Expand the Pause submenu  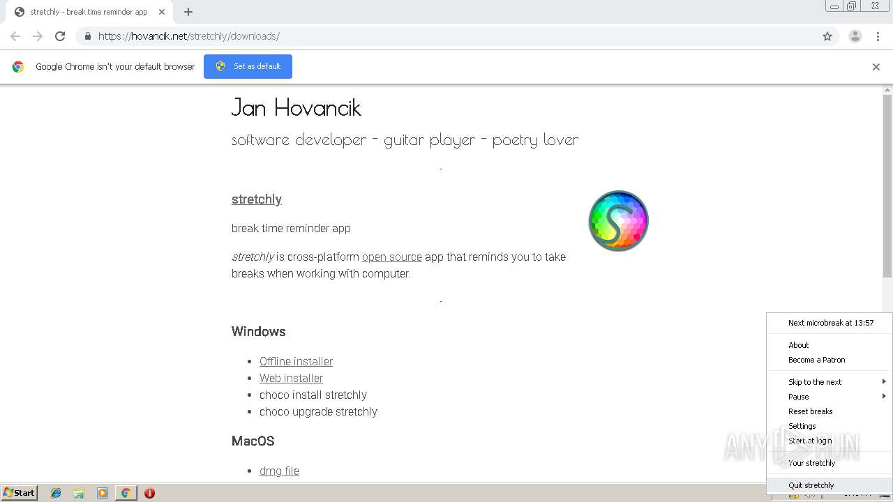point(829,397)
